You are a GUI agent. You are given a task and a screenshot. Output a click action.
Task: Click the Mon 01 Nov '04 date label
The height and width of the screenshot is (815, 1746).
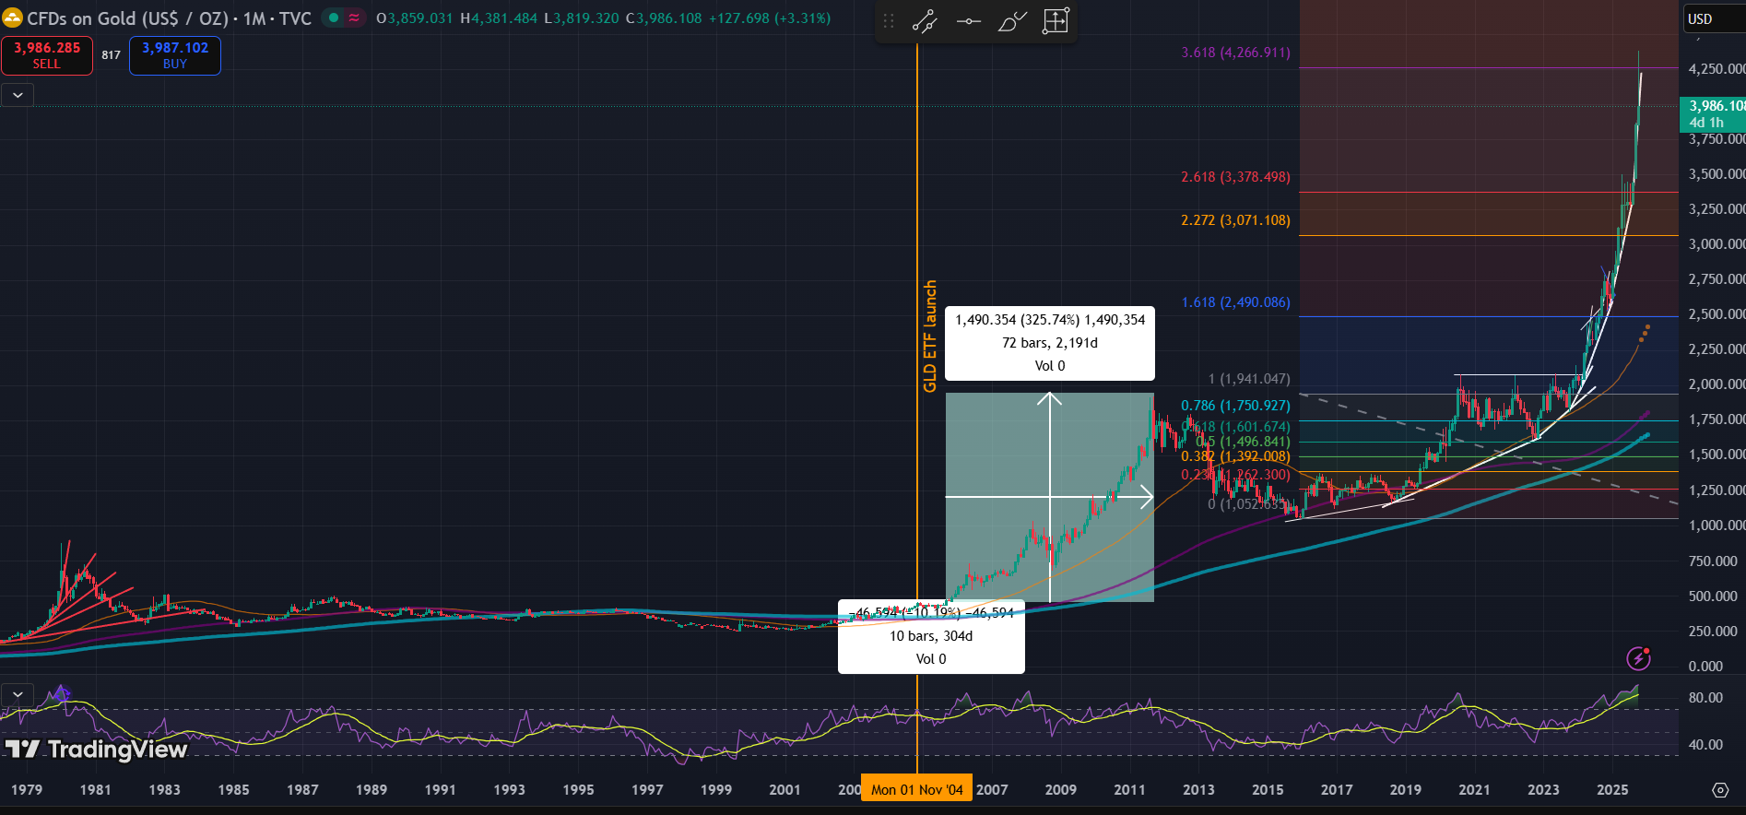coord(917,789)
